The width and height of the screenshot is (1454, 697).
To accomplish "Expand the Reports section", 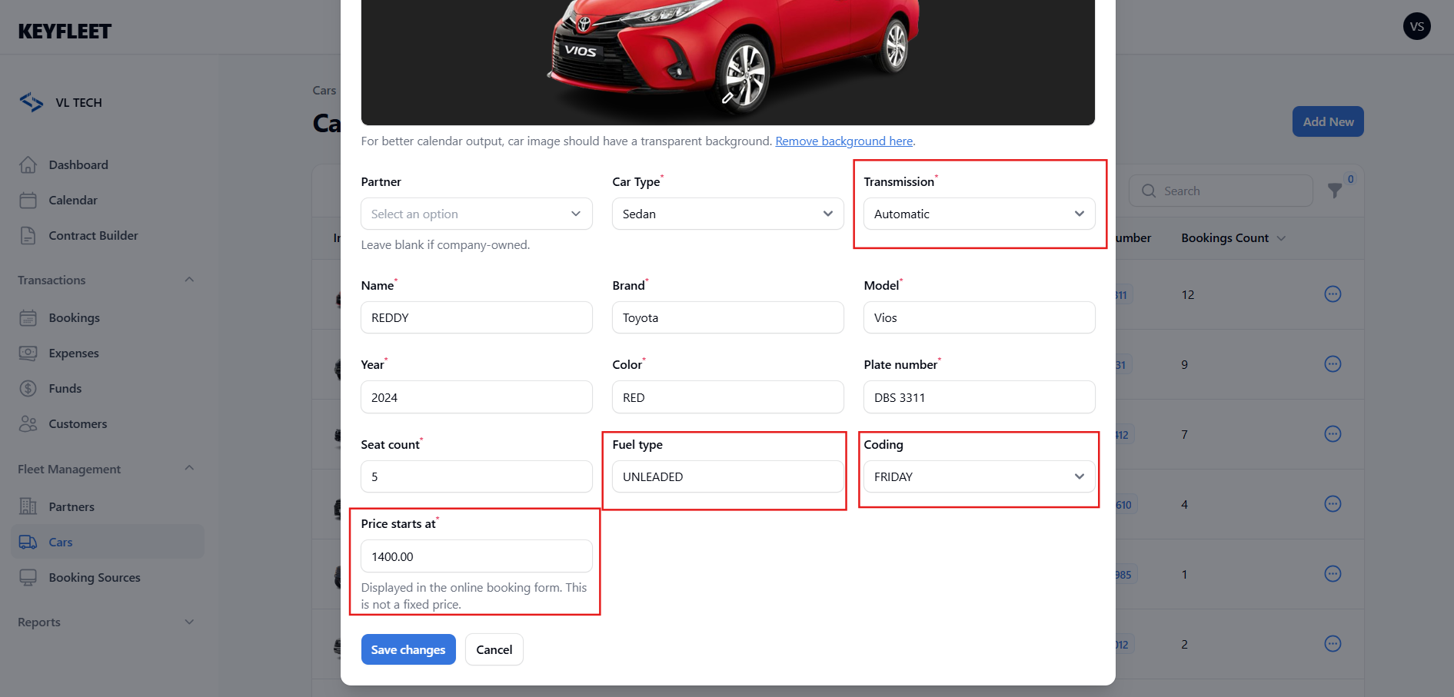I will 189,622.
